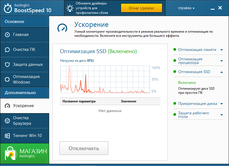Screen dimensions: 229x166
Task: Click the Дополнительно sidebar header
Action: [24, 93]
